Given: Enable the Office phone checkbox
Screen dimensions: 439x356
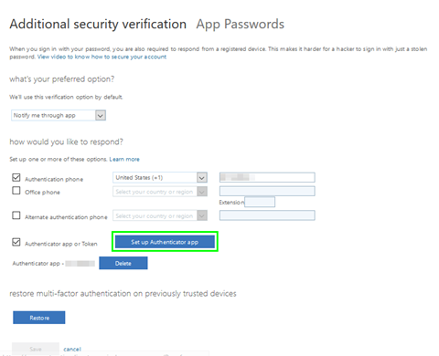Looking at the screenshot, I should tap(16, 191).
